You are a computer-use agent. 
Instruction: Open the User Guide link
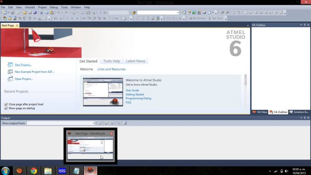(132, 90)
